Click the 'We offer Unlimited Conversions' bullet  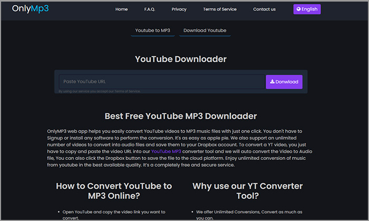tap(249, 215)
